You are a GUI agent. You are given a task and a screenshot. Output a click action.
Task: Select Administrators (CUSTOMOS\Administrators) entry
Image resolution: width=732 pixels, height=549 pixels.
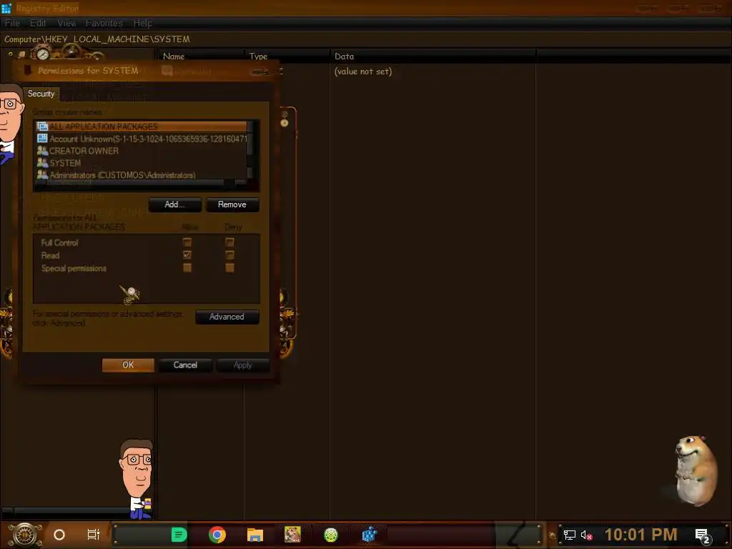(142, 175)
